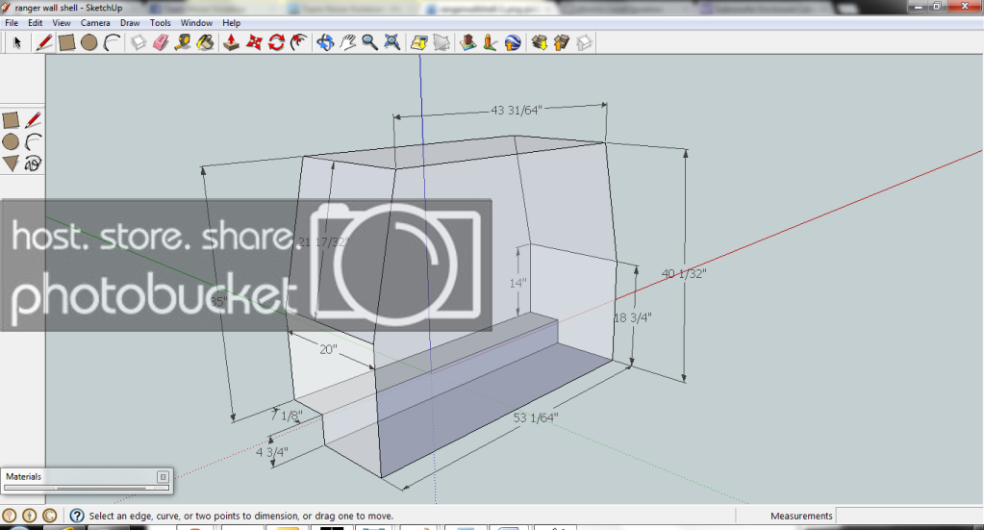
Task: Select the arrow Select tool
Action: coord(17,42)
